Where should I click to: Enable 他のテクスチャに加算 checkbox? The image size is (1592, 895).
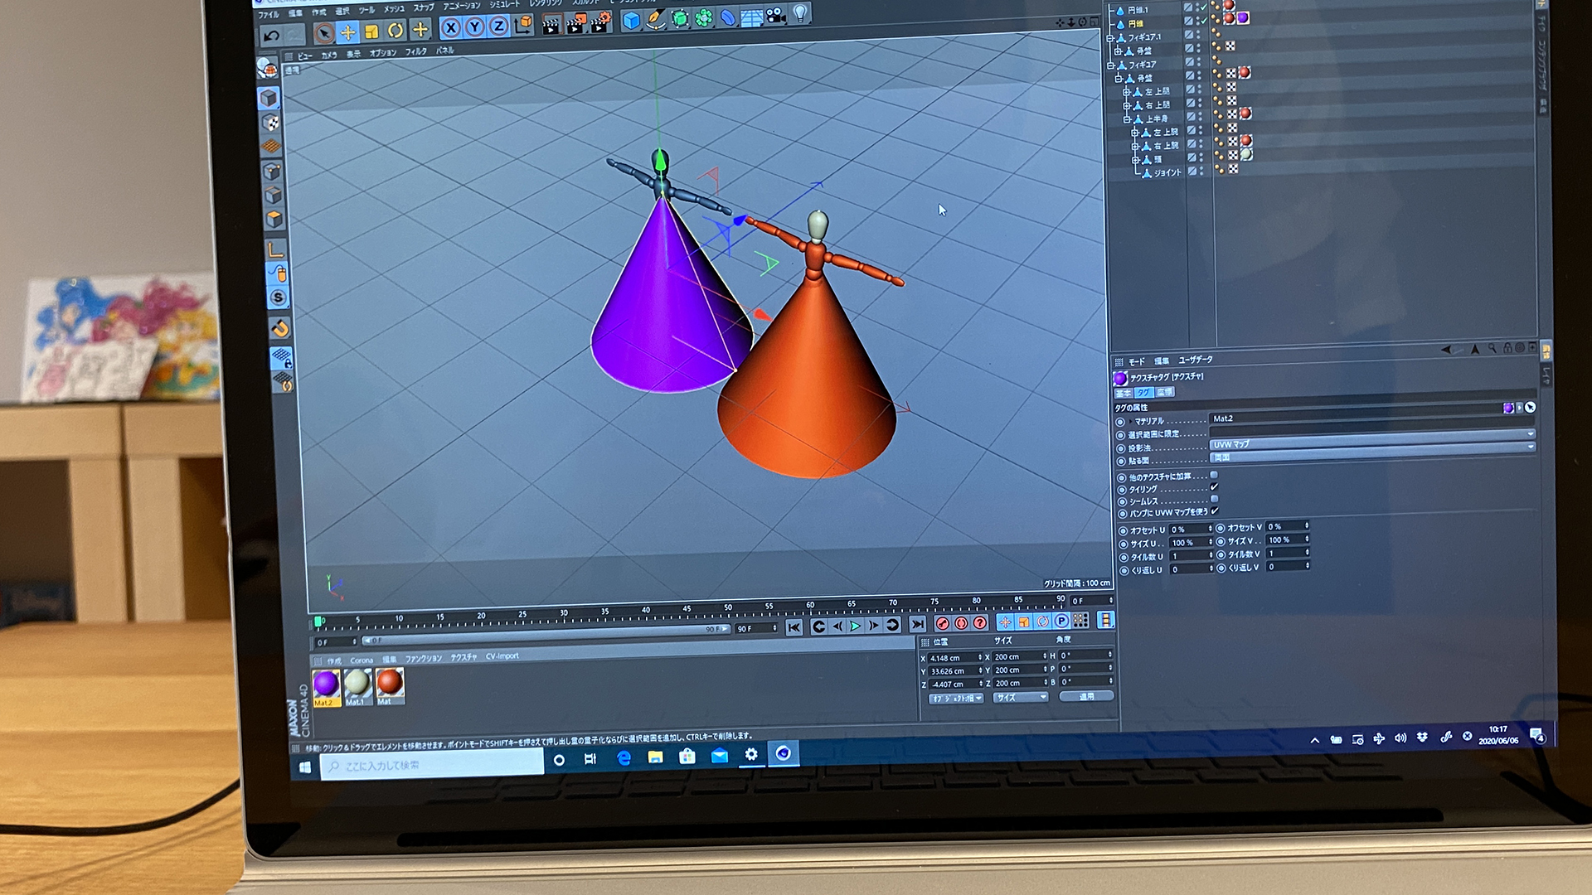click(1214, 475)
